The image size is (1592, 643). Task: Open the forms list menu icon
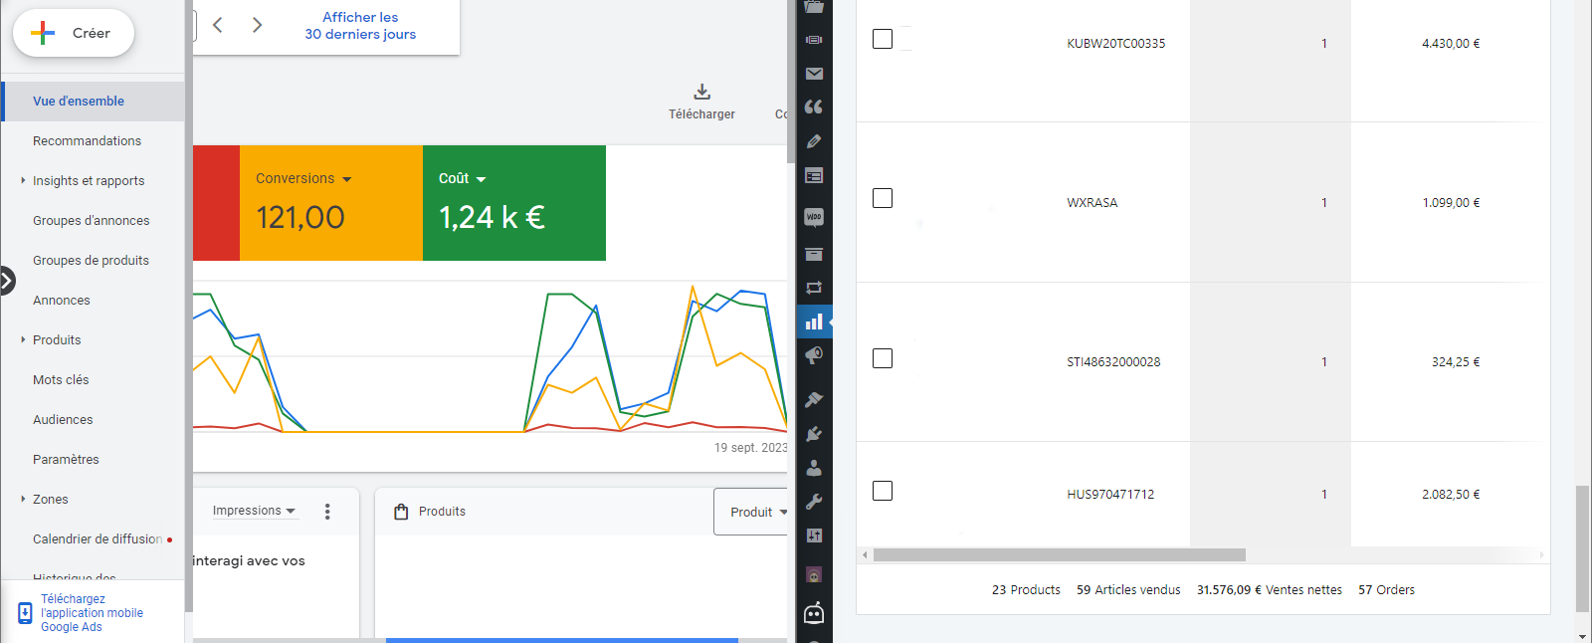814,176
